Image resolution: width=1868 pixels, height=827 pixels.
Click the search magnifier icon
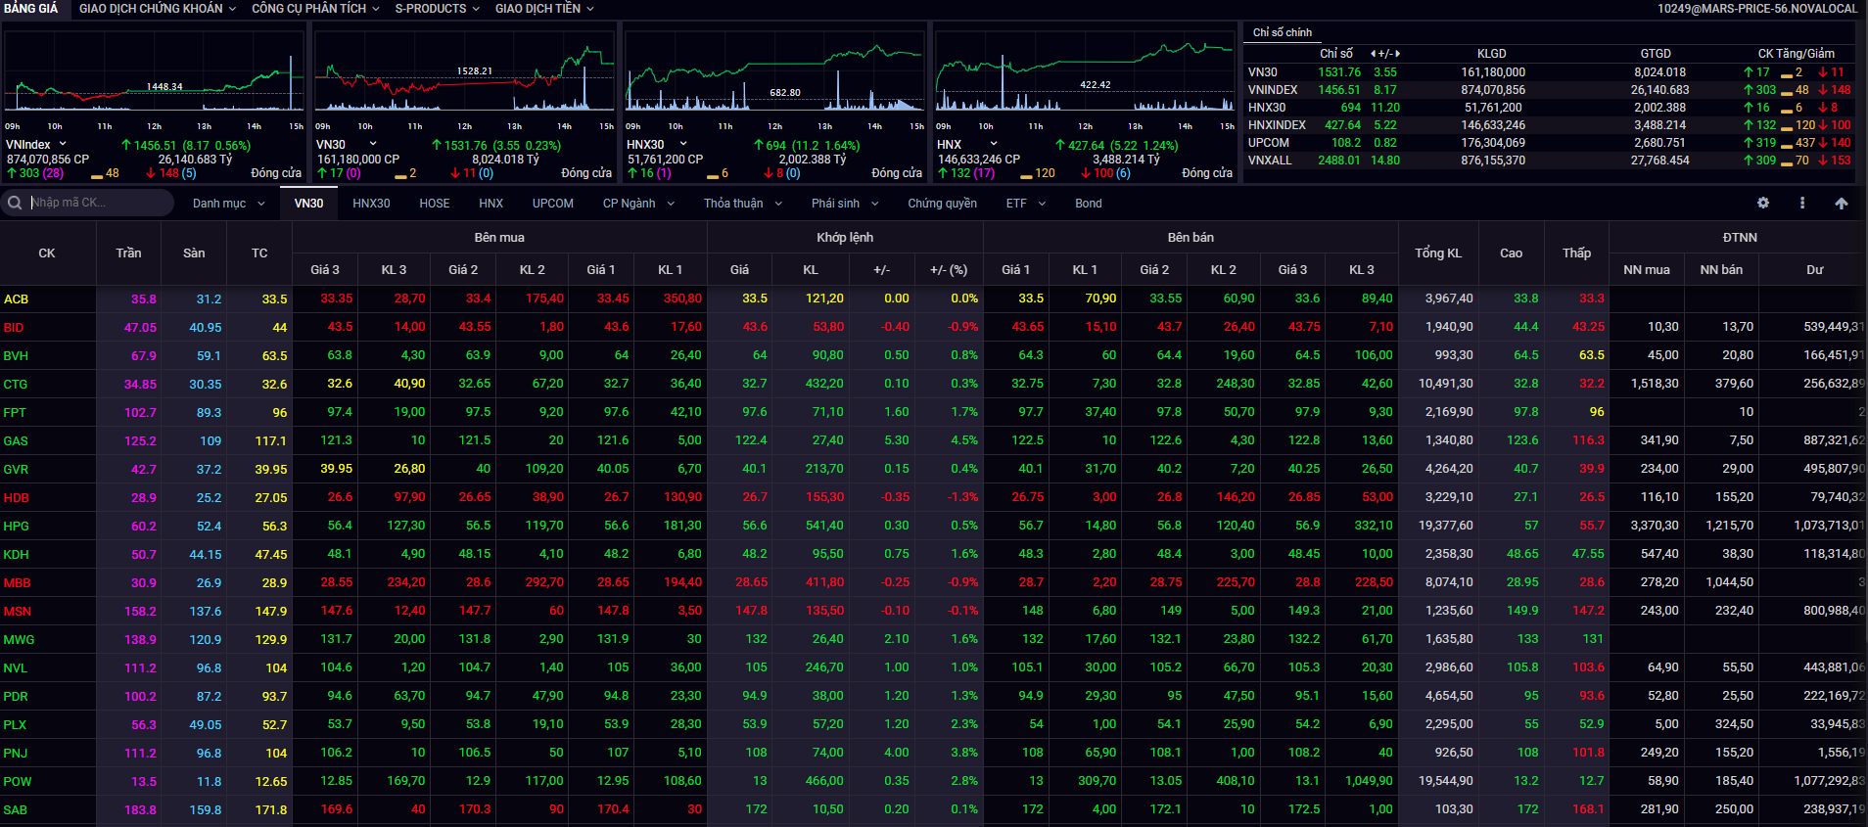tap(15, 203)
